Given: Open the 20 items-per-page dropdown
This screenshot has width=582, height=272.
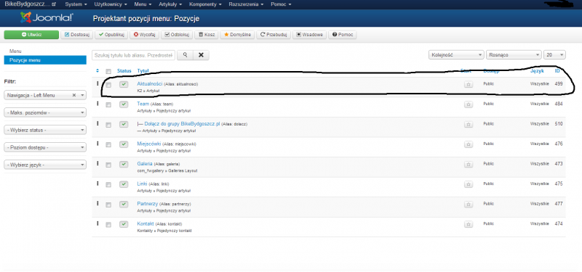Looking at the screenshot, I should [554, 55].
